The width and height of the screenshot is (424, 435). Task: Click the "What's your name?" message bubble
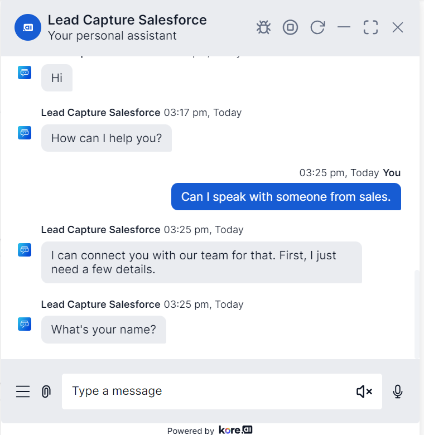[104, 330]
